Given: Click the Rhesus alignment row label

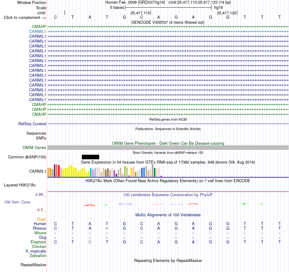Looking at the screenshot, I should coord(40,228).
